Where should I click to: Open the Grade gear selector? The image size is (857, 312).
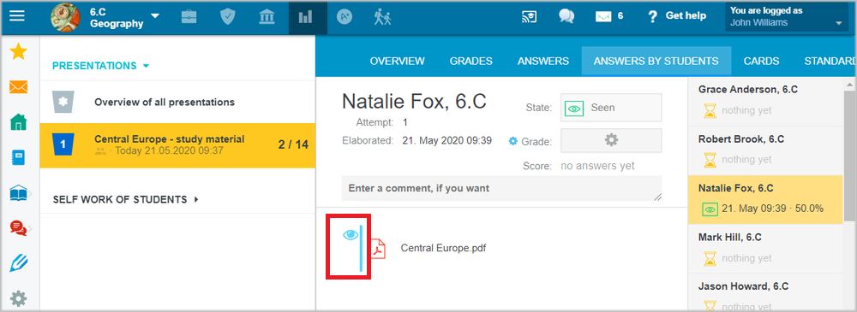click(x=611, y=141)
